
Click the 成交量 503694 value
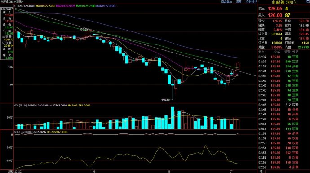277,34
